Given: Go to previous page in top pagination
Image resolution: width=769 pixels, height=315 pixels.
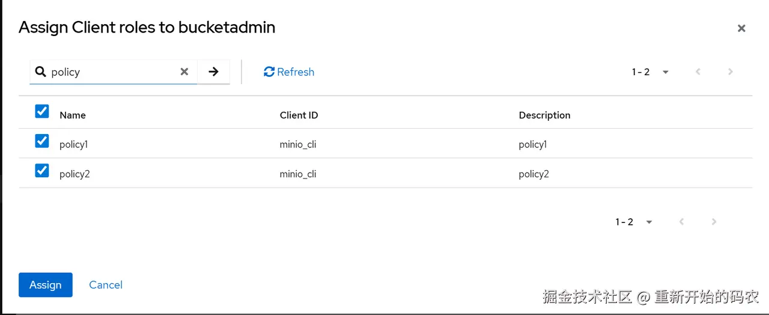Looking at the screenshot, I should [698, 72].
